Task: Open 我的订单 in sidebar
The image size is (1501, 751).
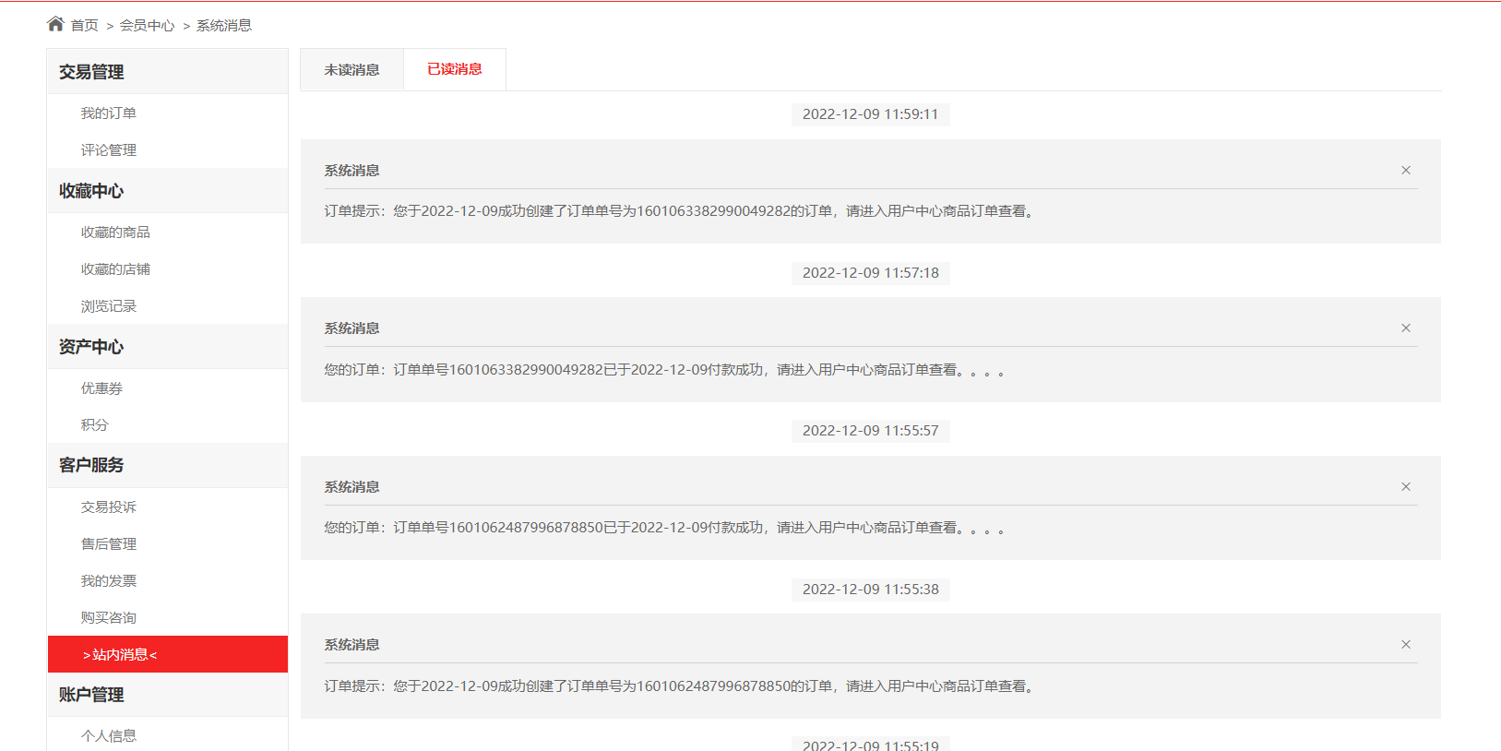Action: [108, 113]
